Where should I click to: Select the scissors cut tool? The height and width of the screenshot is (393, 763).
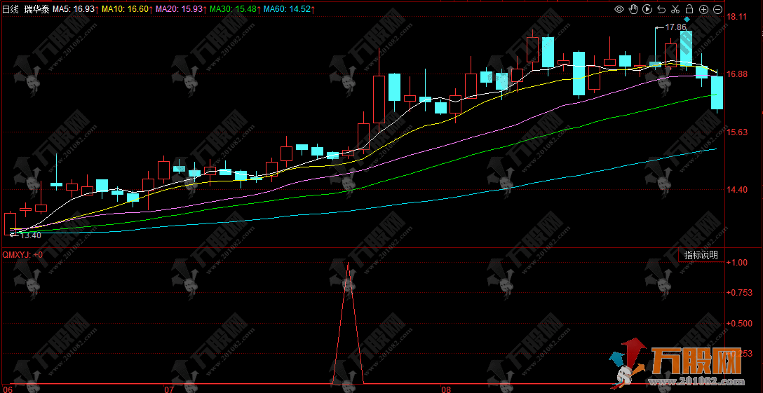[675, 9]
